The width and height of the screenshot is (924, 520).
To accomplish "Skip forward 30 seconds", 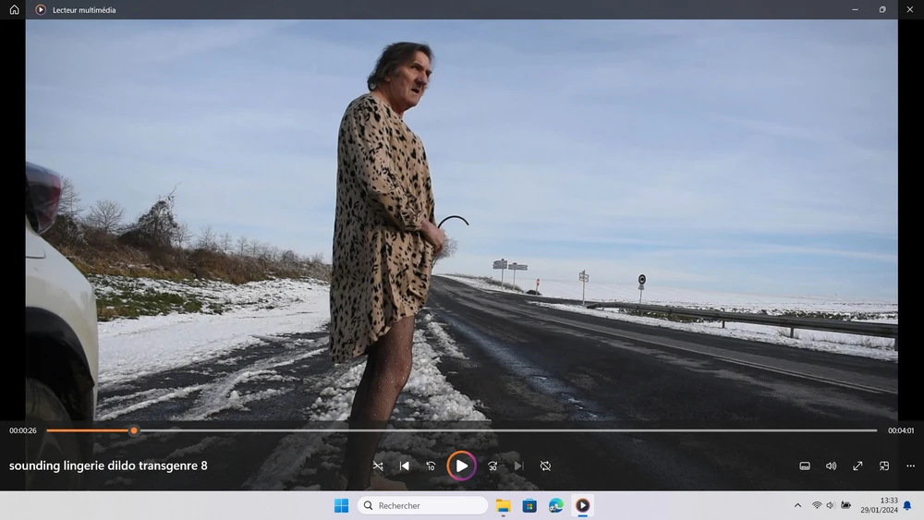I will click(492, 466).
